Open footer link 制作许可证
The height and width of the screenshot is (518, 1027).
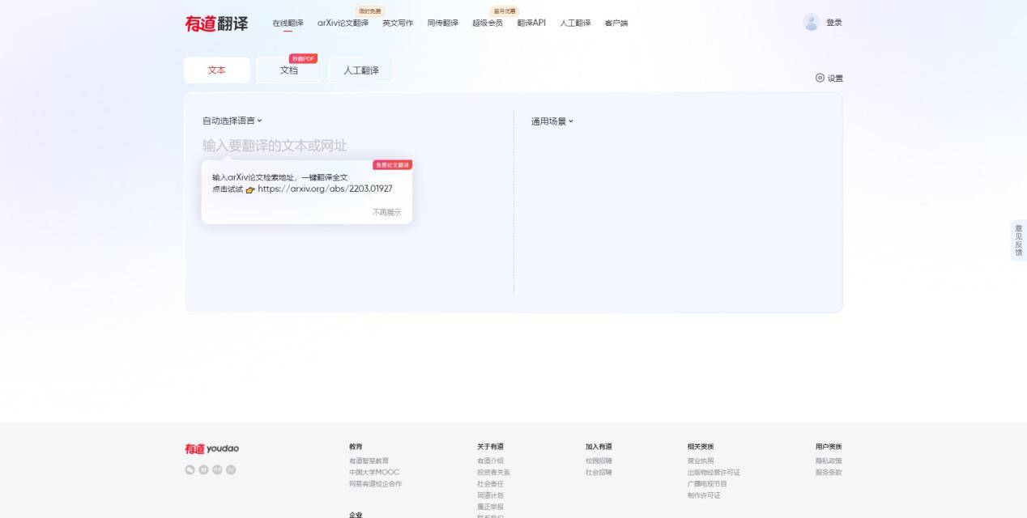click(704, 495)
